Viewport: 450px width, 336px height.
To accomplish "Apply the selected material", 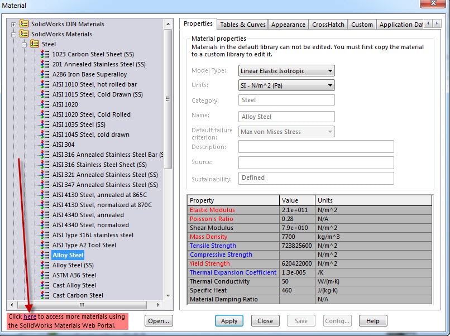I will click(229, 321).
